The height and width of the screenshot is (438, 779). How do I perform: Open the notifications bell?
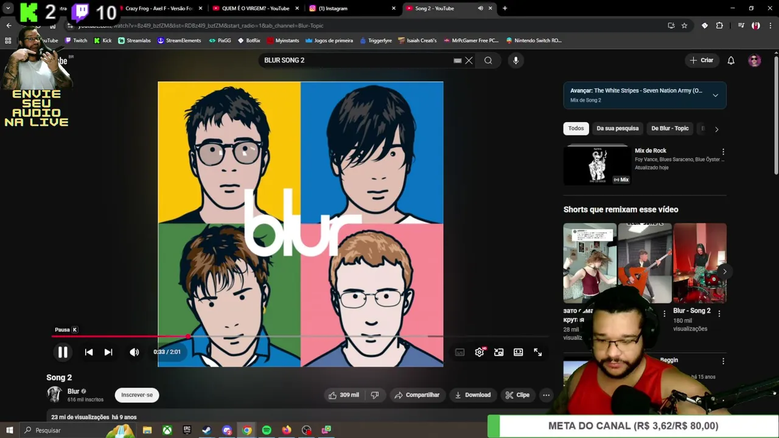click(731, 60)
